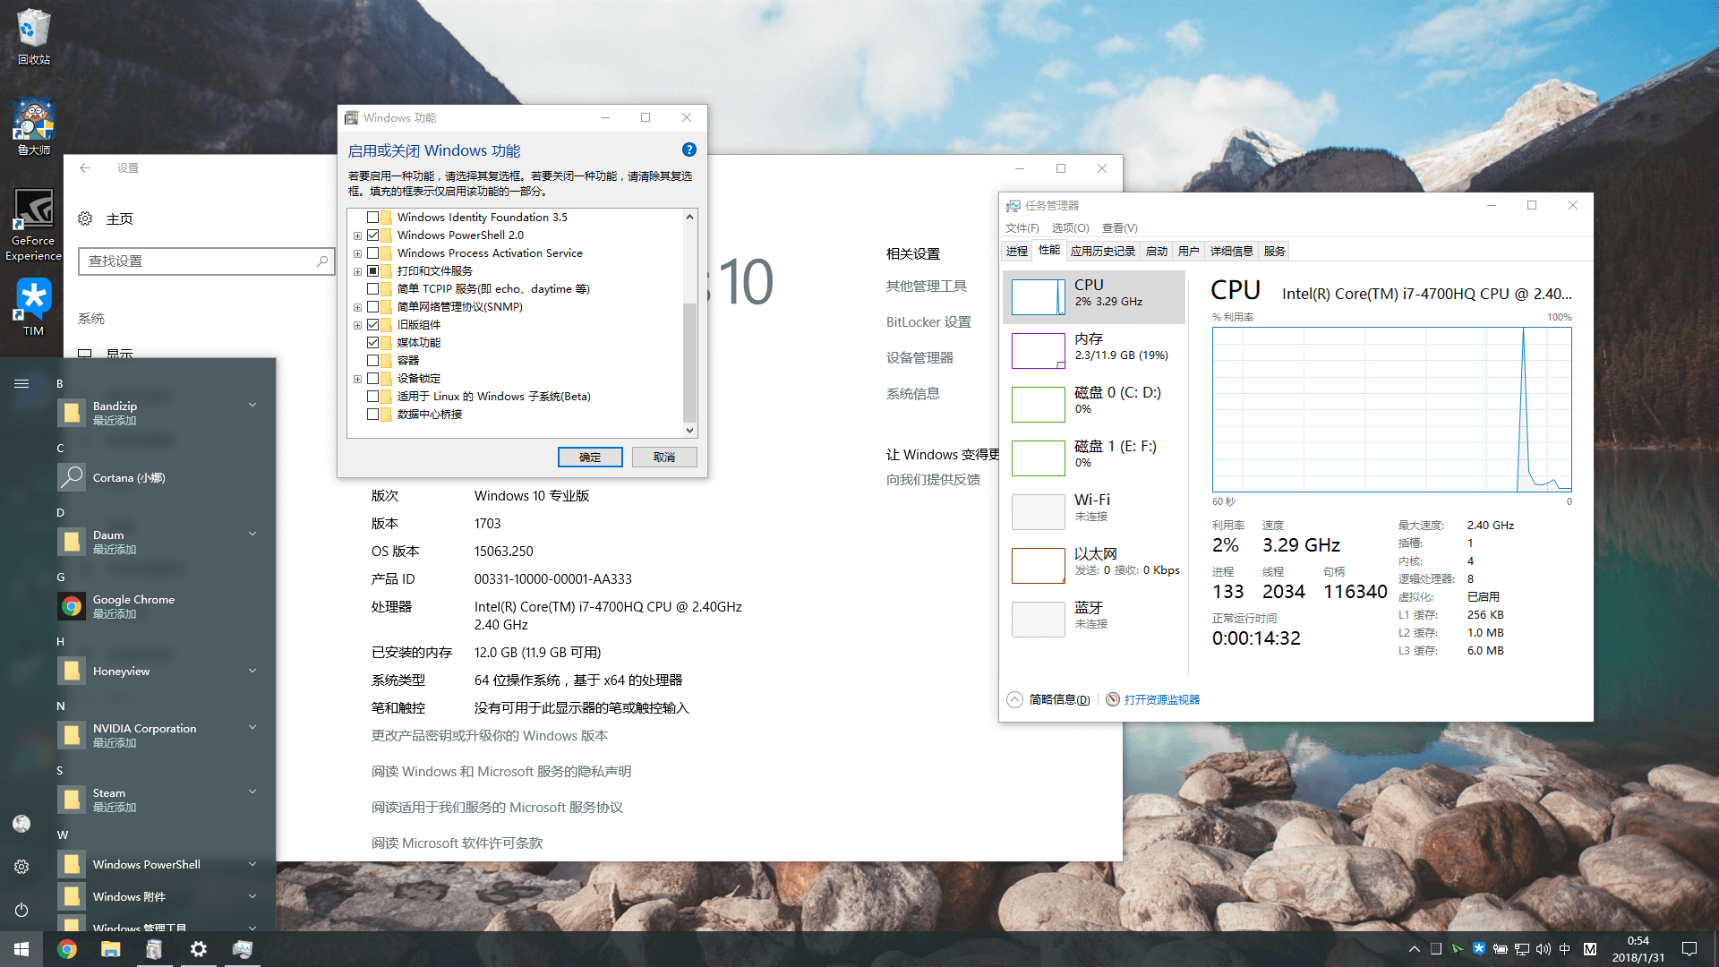Expand the Honeyview folder in the Start menu
Viewport: 1719px width, 967px height.
252,671
